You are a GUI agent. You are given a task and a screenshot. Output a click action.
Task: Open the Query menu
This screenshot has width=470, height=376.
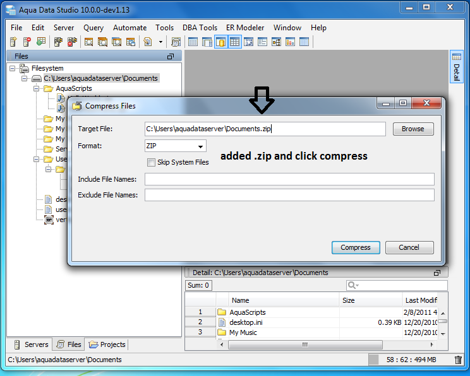point(93,28)
